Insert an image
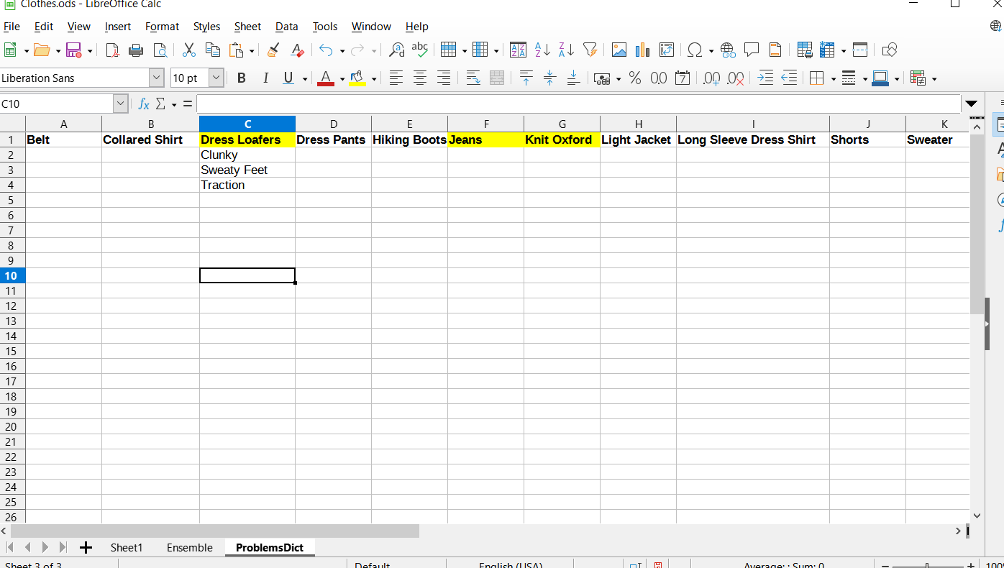This screenshot has height=568, width=1004. point(619,50)
